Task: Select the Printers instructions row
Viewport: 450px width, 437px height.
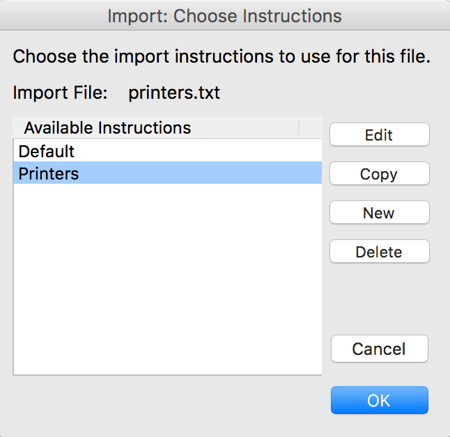Action: coord(167,173)
